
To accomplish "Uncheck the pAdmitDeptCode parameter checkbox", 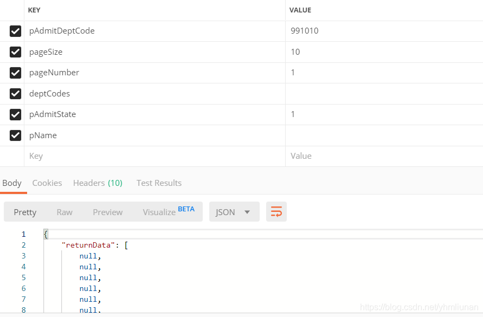I will coord(15,31).
